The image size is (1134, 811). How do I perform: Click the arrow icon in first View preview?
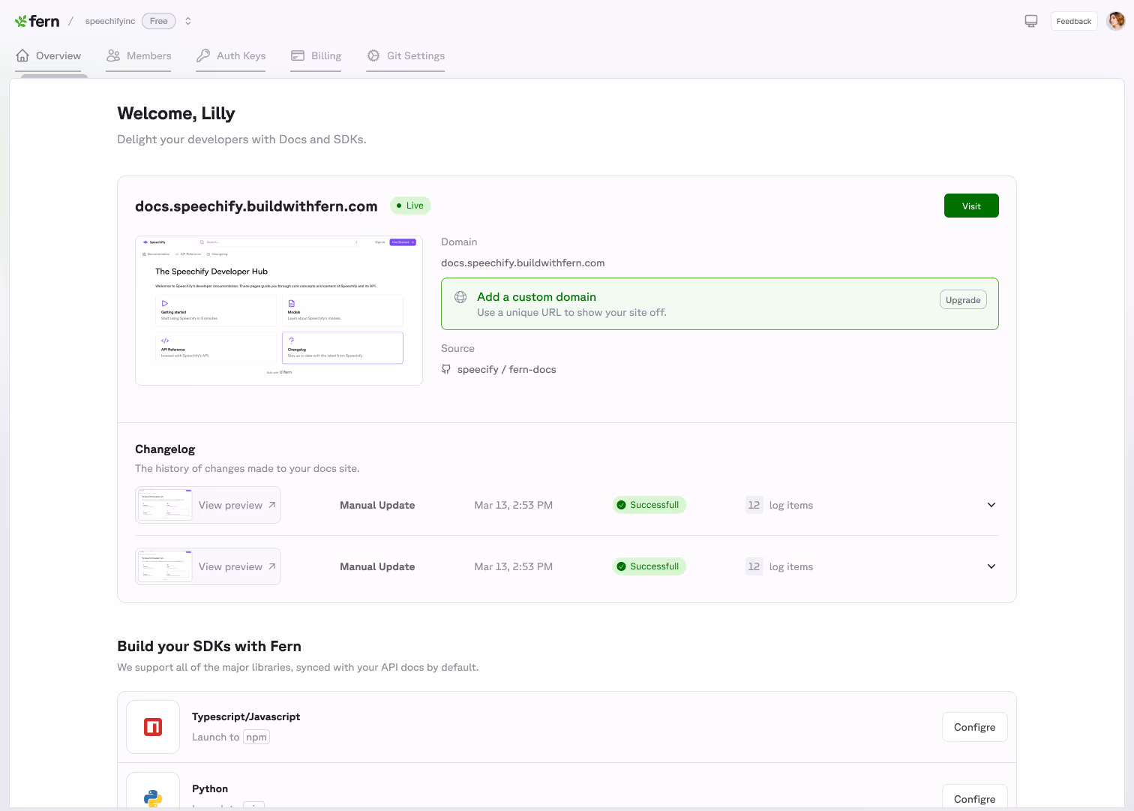click(x=272, y=505)
